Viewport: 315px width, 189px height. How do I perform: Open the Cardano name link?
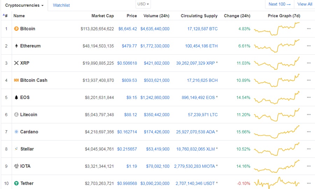pyautogui.click(x=29, y=132)
